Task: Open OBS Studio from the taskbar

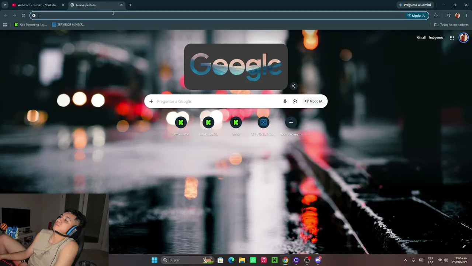Action: click(x=307, y=260)
